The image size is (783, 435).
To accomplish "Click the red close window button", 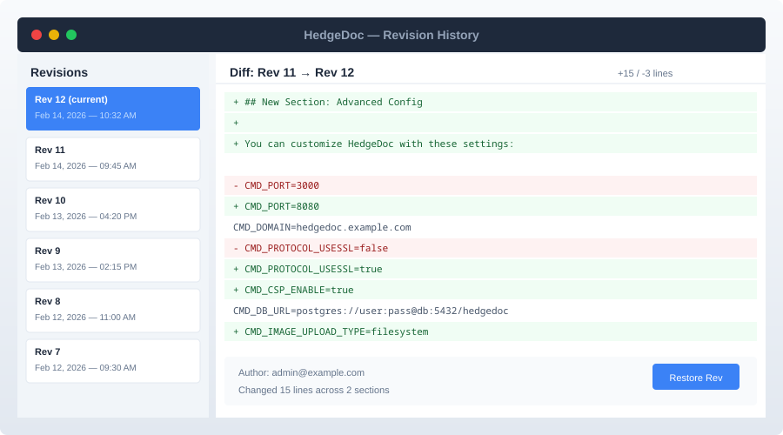I will 37,35.
